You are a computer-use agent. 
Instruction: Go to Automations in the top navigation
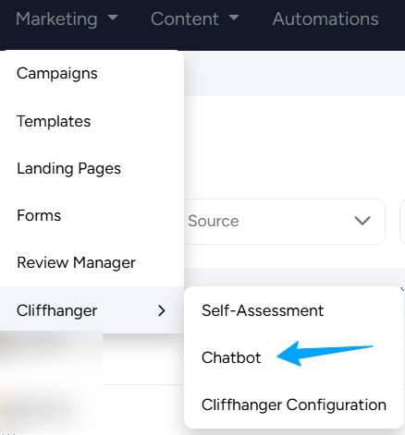point(325,19)
